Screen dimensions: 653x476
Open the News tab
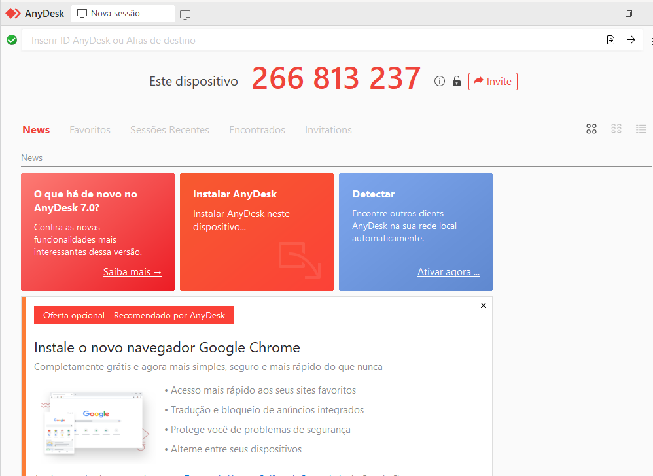(x=36, y=130)
